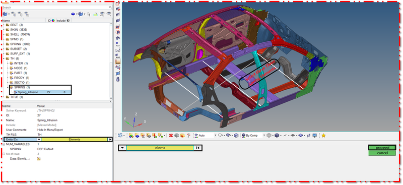Click the 123 numbers icon in the vertical toolbar

point(118,44)
